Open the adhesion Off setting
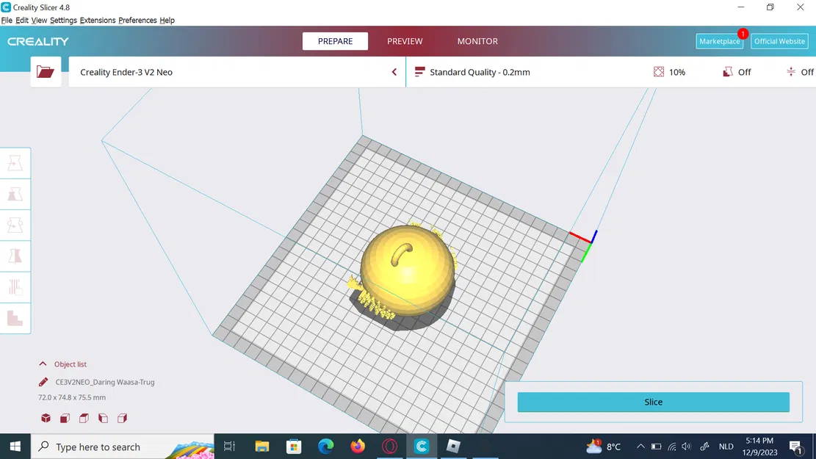The width and height of the screenshot is (816, 459). coord(801,72)
